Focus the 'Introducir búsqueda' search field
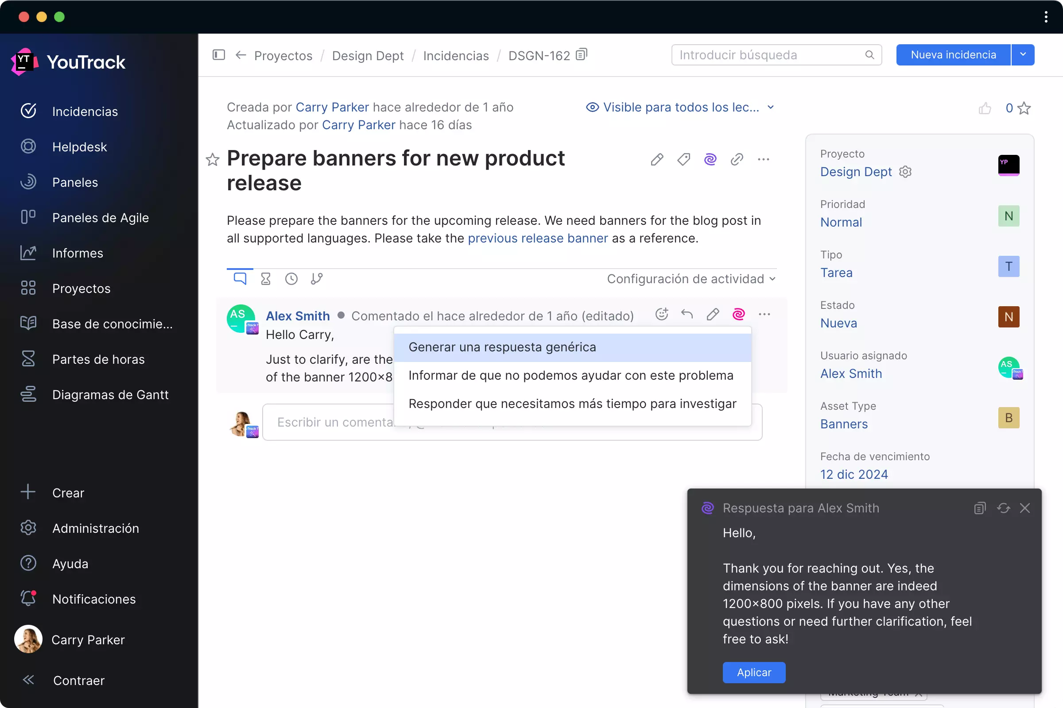This screenshot has height=708, width=1063. point(768,55)
